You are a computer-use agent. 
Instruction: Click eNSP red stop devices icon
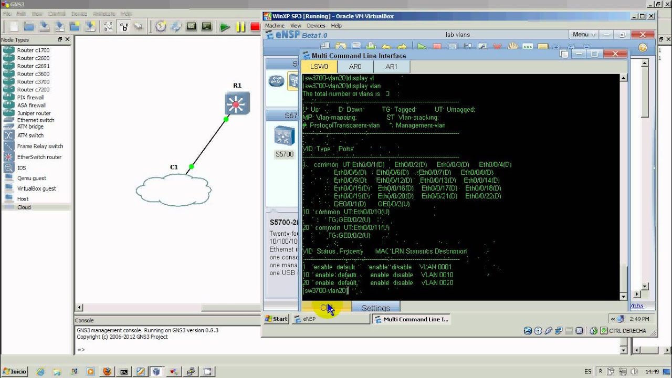[437, 47]
